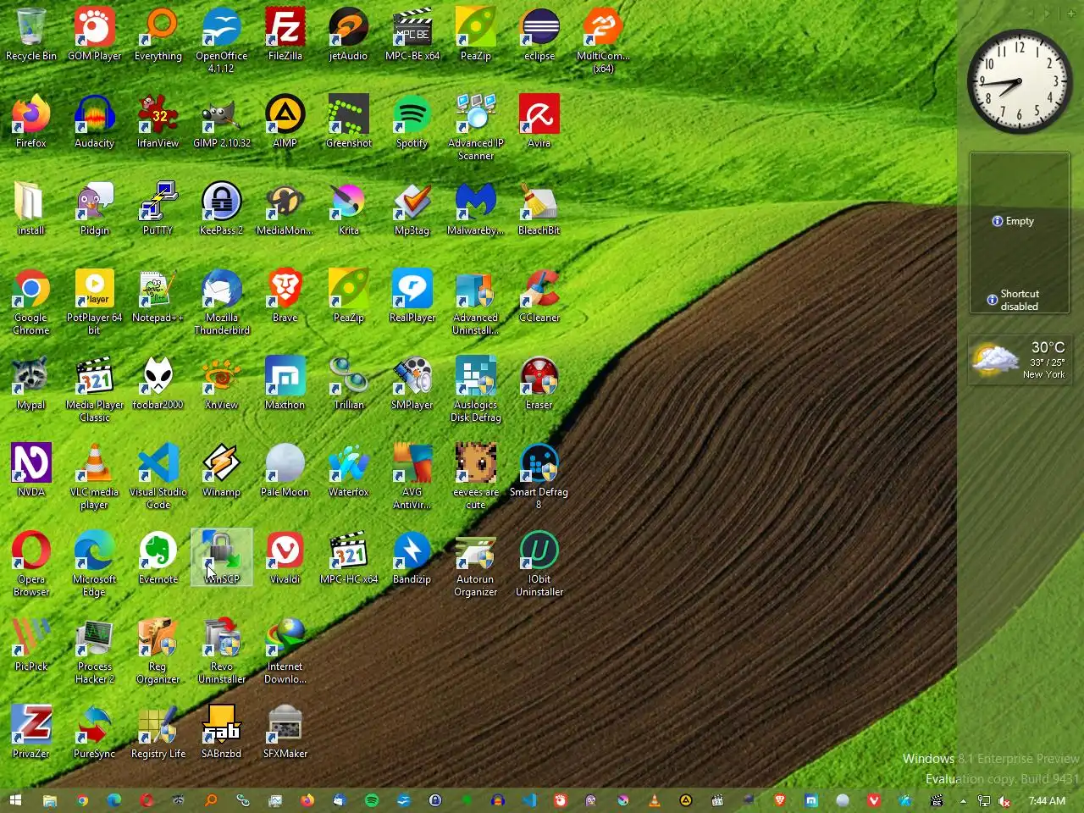Select the 'Shortcut disabled' gadget text
This screenshot has height=813, width=1084.
[1020, 300]
